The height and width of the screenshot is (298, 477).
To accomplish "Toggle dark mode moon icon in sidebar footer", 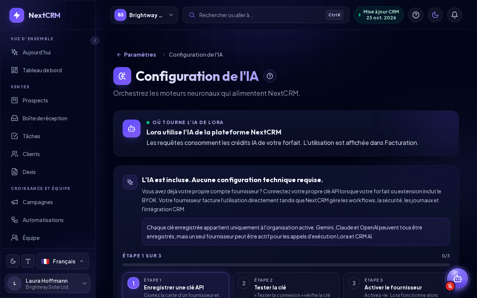I will pos(13,261).
